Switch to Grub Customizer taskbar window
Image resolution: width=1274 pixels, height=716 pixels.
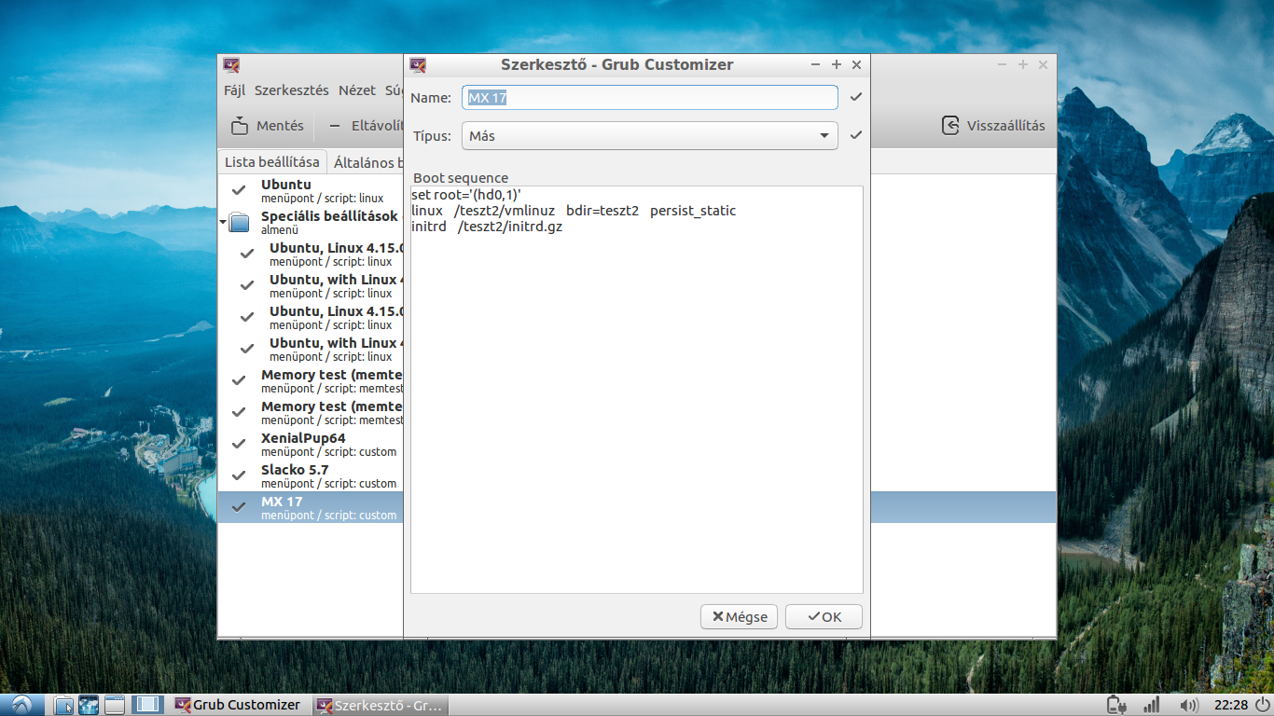pyautogui.click(x=239, y=705)
